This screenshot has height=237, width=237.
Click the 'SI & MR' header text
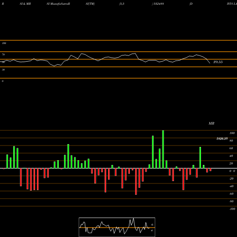tap(25, 4)
